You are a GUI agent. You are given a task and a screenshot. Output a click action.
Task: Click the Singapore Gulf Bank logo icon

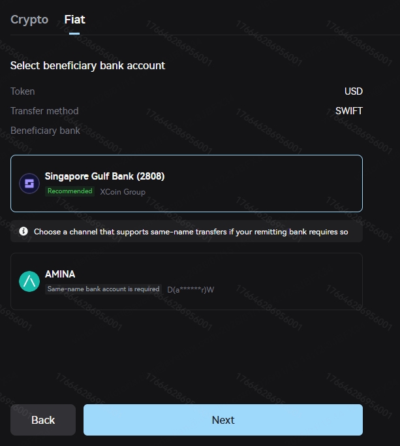(x=29, y=183)
